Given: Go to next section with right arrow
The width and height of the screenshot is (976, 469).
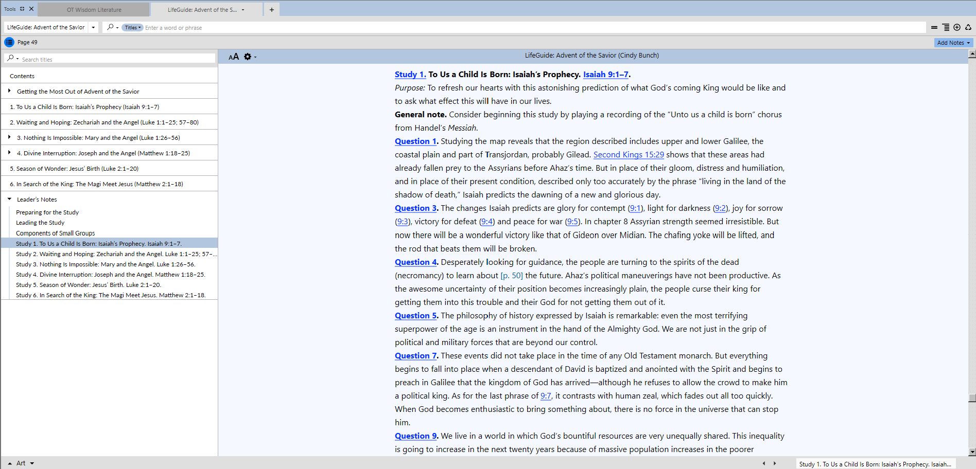Looking at the screenshot, I should pos(774,463).
